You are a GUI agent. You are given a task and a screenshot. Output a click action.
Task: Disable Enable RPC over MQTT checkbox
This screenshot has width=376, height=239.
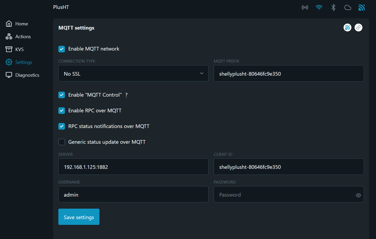(62, 111)
